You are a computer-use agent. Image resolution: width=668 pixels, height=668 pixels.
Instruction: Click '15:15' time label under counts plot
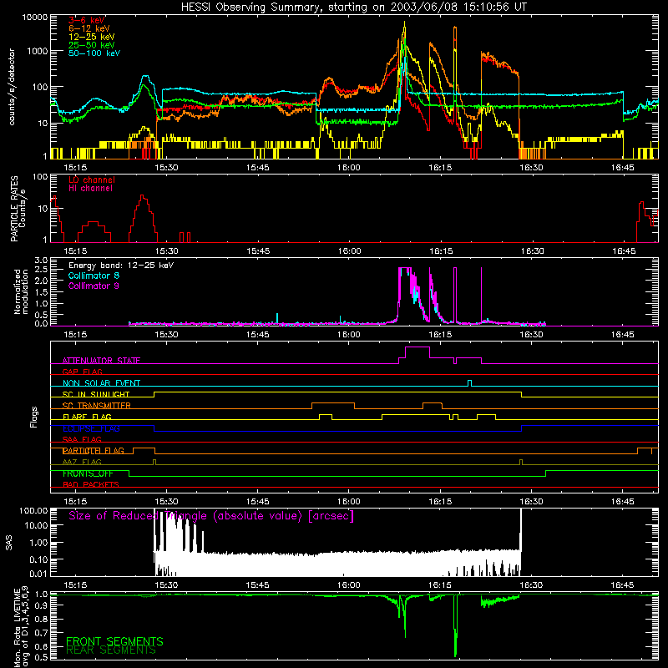pos(75,168)
